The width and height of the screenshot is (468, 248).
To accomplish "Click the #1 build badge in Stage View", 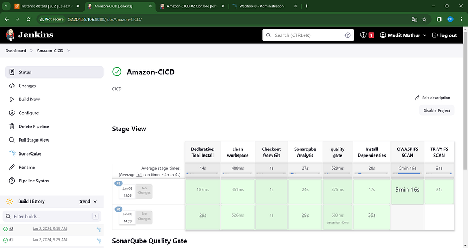I will tap(119, 209).
